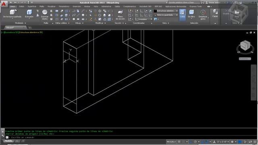
Task: Click the array grid icon in Modificar panel
Action: 109,19
